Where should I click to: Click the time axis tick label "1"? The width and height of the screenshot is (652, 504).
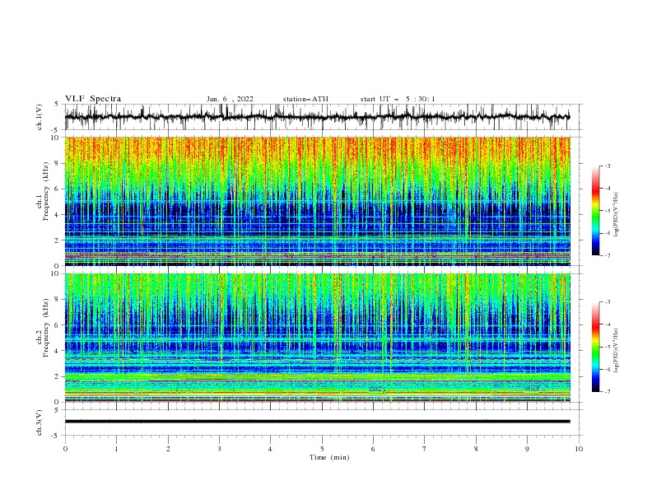click(x=116, y=449)
